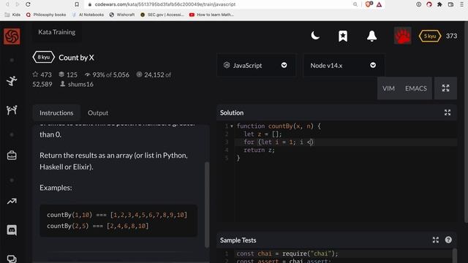Go forward with the browser arrow
The image size is (468, 263).
pyautogui.click(x=17, y=4)
